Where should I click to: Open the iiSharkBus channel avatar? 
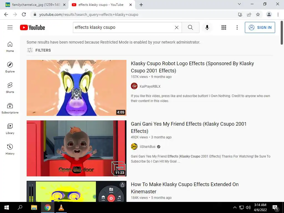pos(134,146)
